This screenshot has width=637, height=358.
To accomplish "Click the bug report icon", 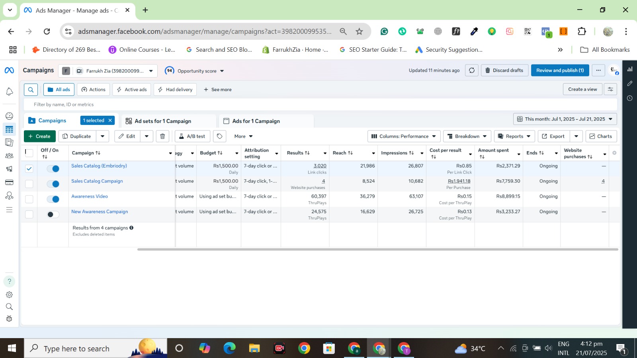I will [x=9, y=319].
